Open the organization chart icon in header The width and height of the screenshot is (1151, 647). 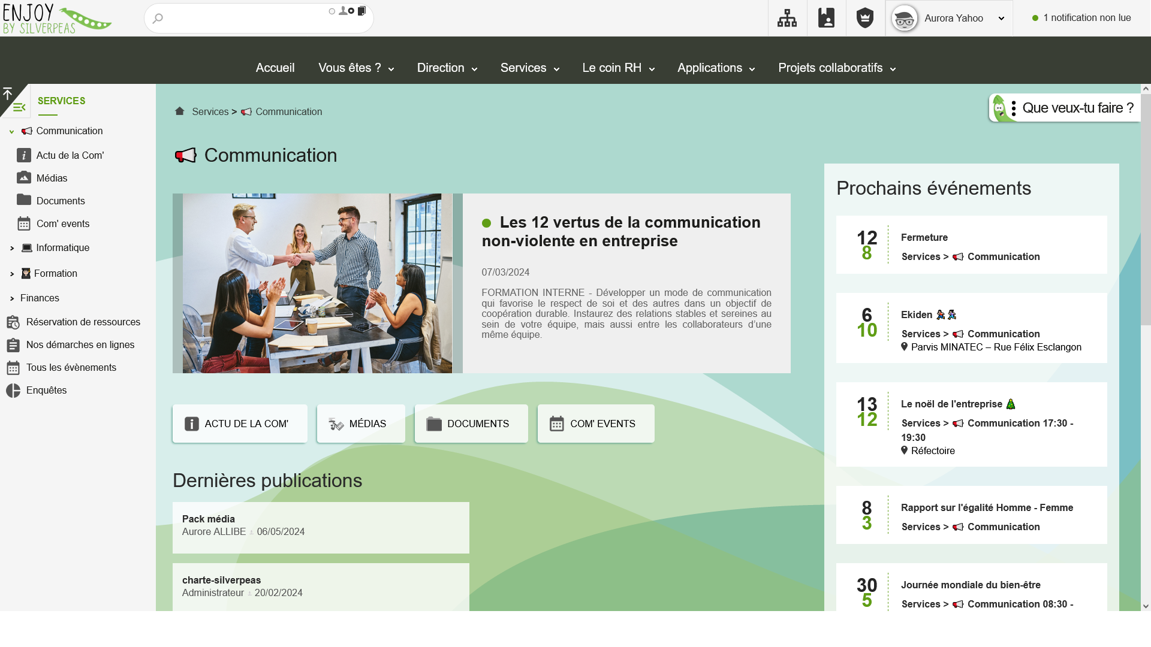pos(787,18)
